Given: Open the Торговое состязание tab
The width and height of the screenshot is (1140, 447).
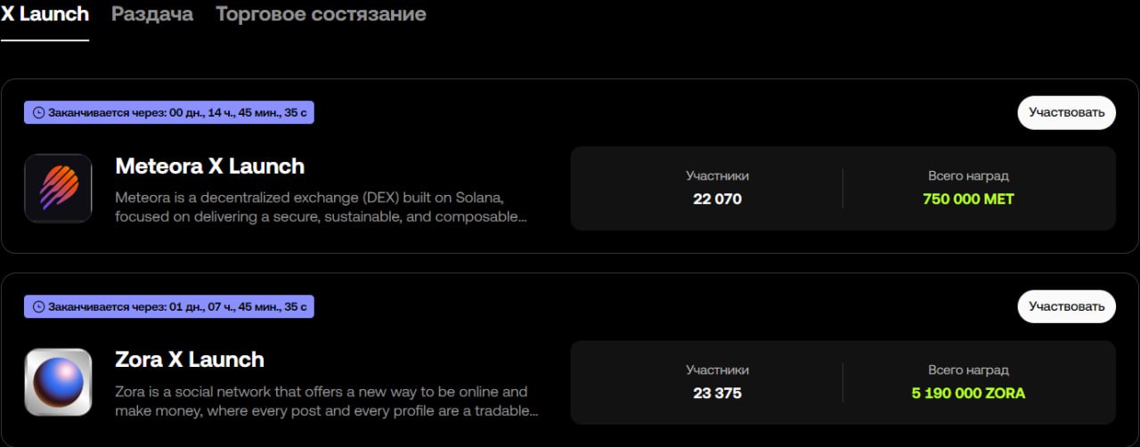Looking at the screenshot, I should tap(321, 14).
